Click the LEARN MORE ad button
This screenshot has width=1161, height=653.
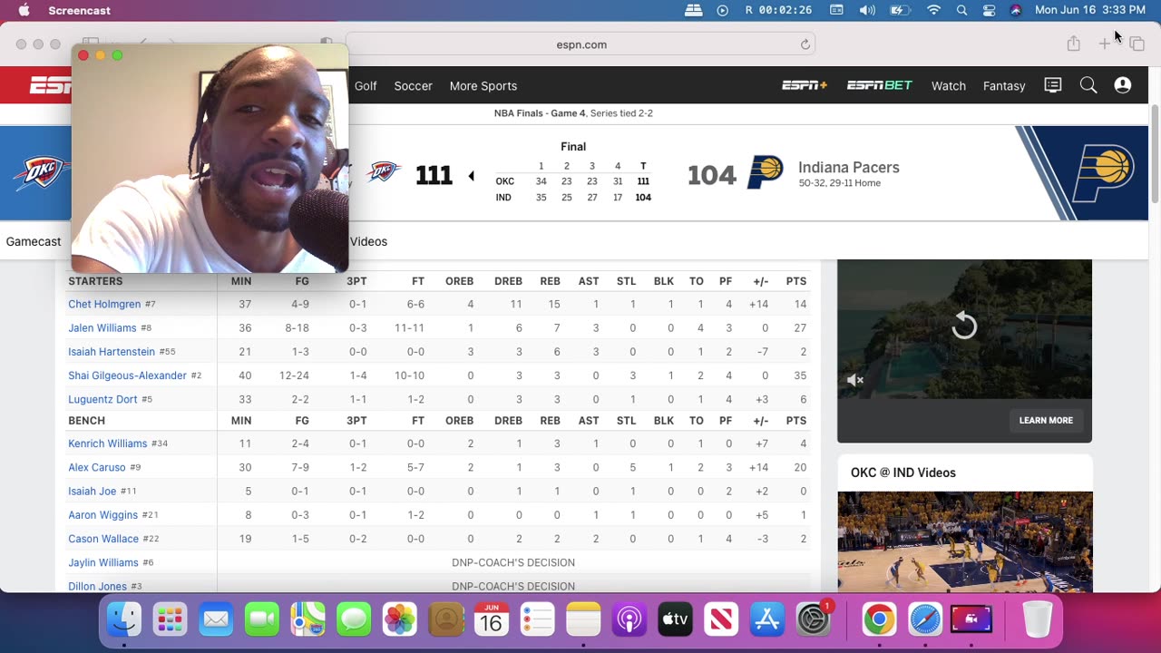tap(1046, 420)
